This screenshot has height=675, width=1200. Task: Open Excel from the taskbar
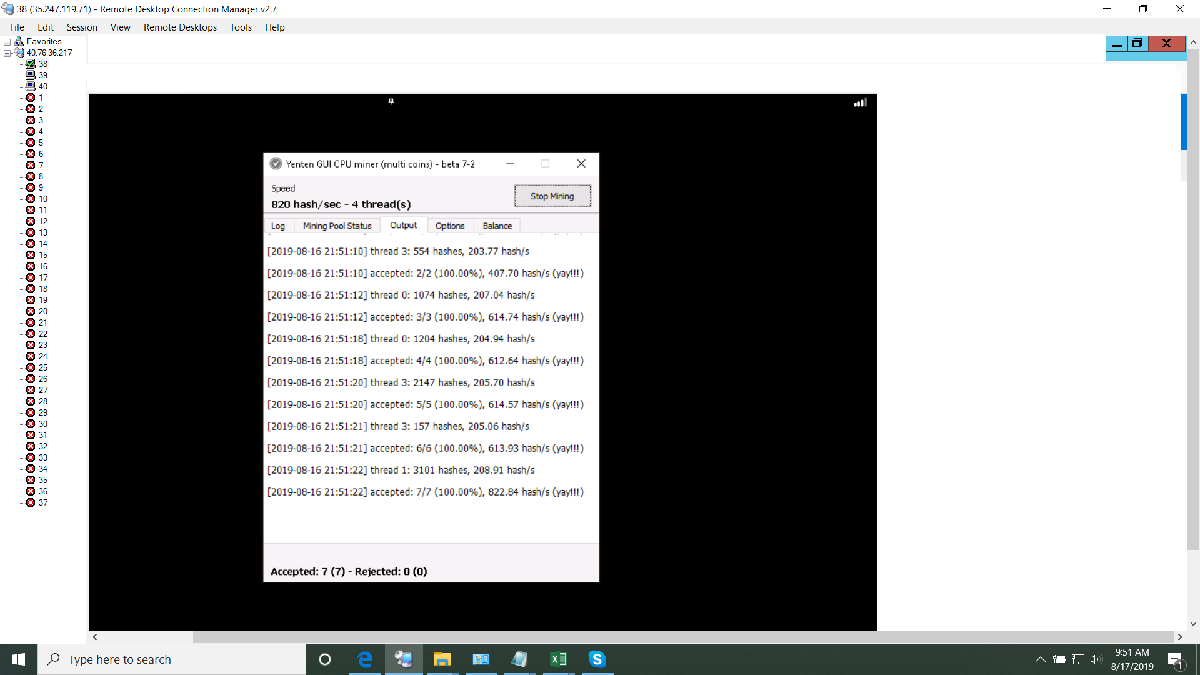pyautogui.click(x=558, y=659)
